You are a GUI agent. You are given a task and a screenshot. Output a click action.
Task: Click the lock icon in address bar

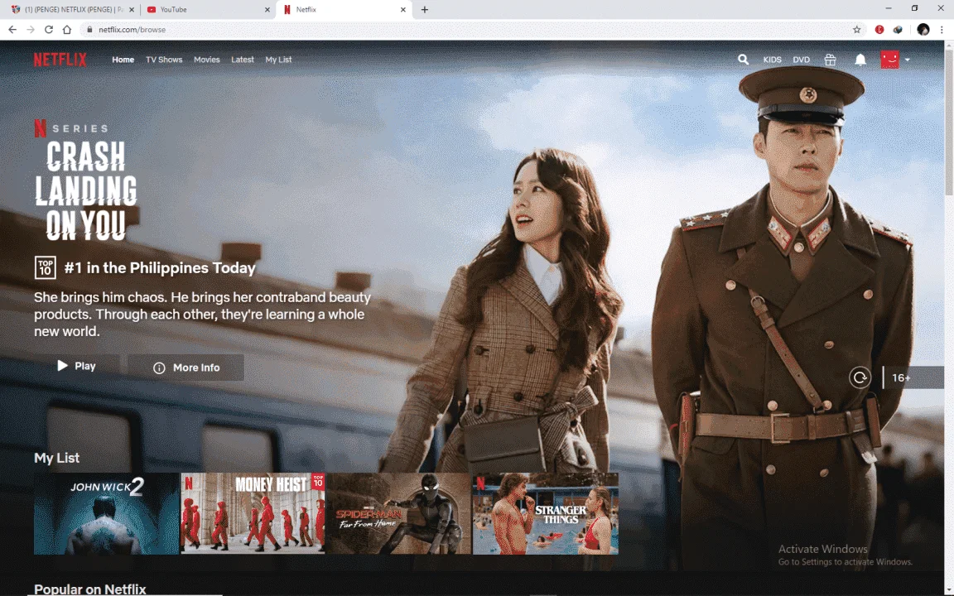click(89, 29)
